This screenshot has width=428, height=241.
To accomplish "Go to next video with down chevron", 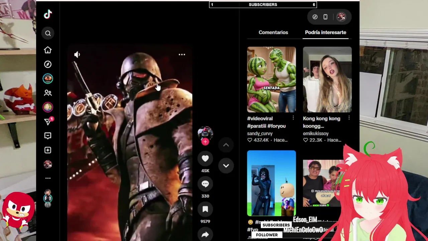I will tap(226, 166).
